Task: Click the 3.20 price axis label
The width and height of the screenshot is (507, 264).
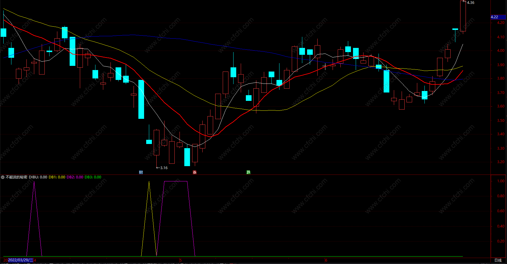Action: (501, 162)
